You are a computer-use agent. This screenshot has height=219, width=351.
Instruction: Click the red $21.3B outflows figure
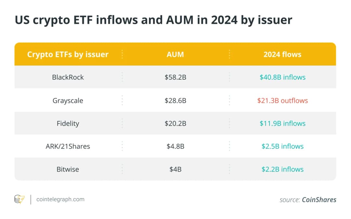click(282, 100)
